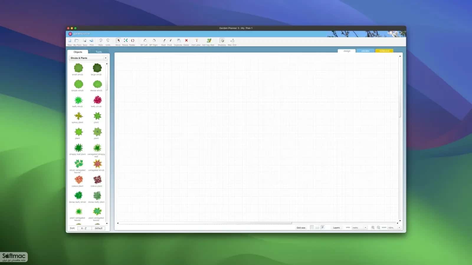Select the Rotate tool
This screenshot has height=265, width=472.
(x=132, y=41)
